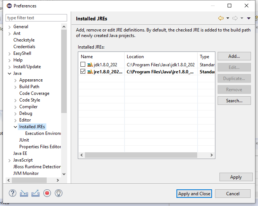This screenshot has width=258, height=206.
Task: Open back history dropdown arrow
Action: tap(228, 18)
